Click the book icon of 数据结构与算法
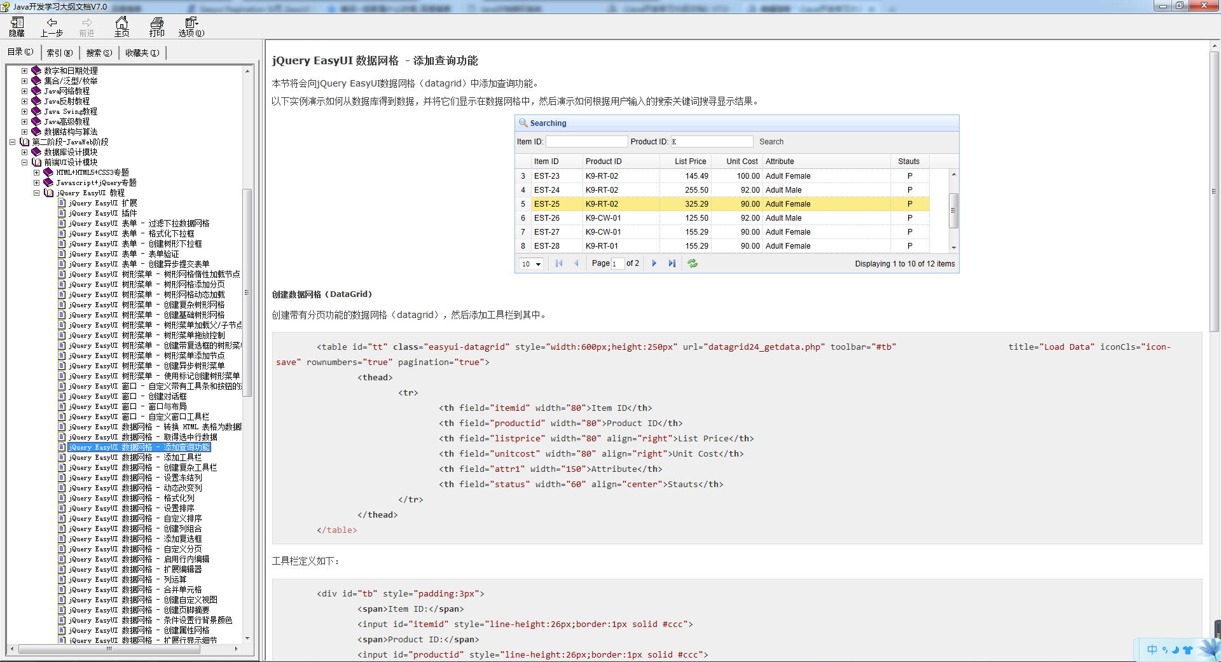 click(x=36, y=132)
